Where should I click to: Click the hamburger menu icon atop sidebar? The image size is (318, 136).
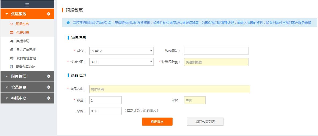[x=27, y=5]
